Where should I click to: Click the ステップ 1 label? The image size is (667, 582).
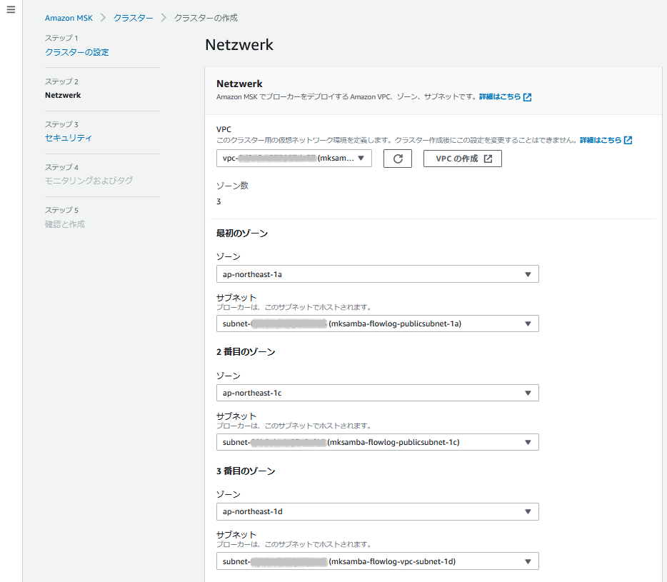[x=61, y=38]
